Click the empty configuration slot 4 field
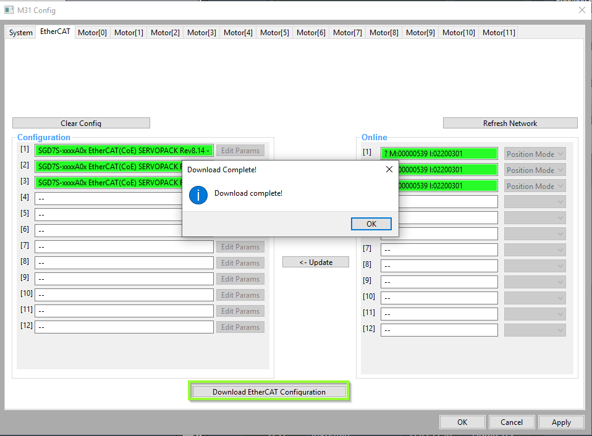 click(109, 198)
